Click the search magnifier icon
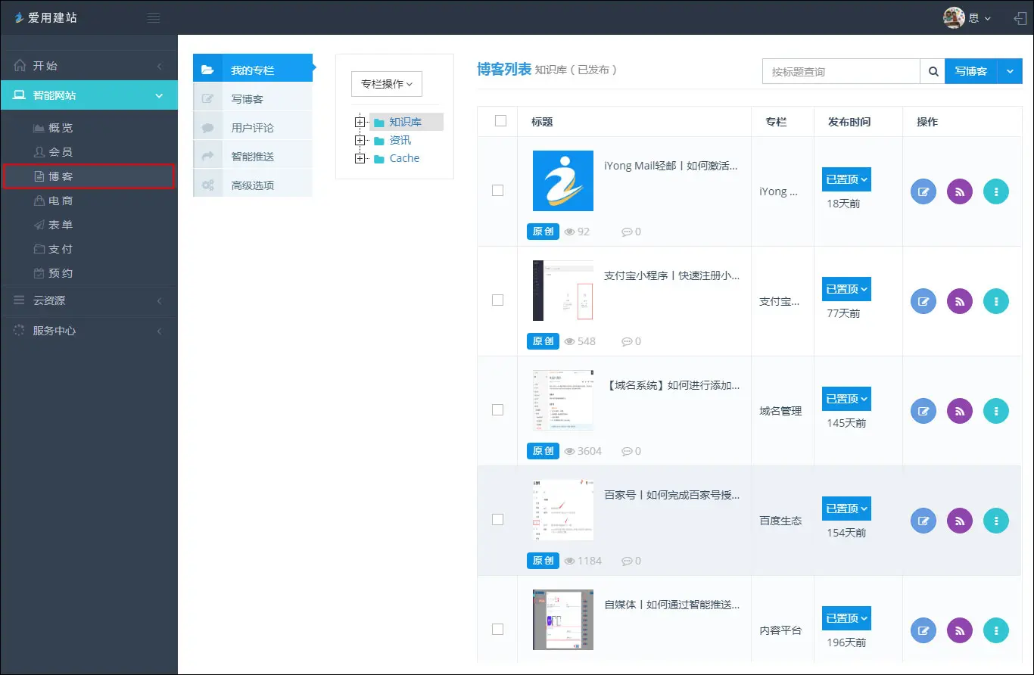The height and width of the screenshot is (675, 1034). pos(933,71)
